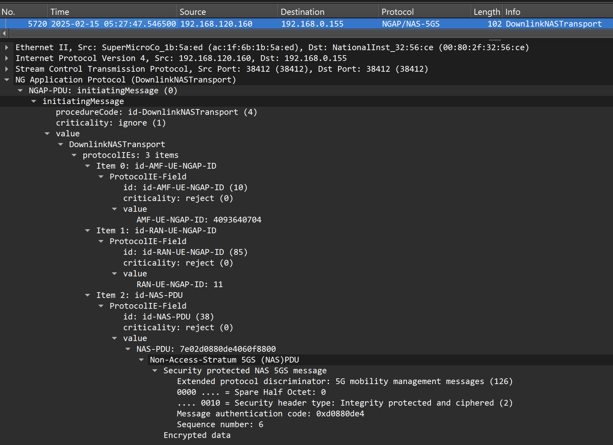Sort packets by Protocol column
Screen dimensions: 613x445
[x=425, y=12]
